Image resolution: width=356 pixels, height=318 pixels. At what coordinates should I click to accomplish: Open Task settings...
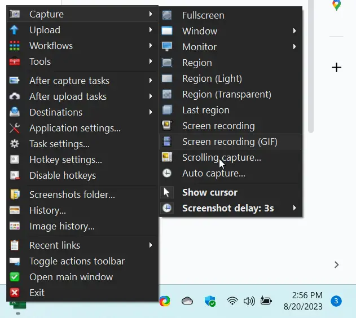[82, 144]
